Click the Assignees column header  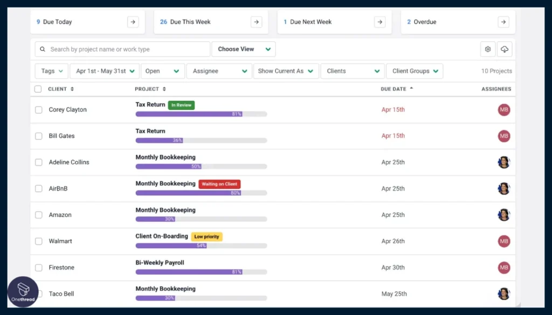pyautogui.click(x=496, y=89)
